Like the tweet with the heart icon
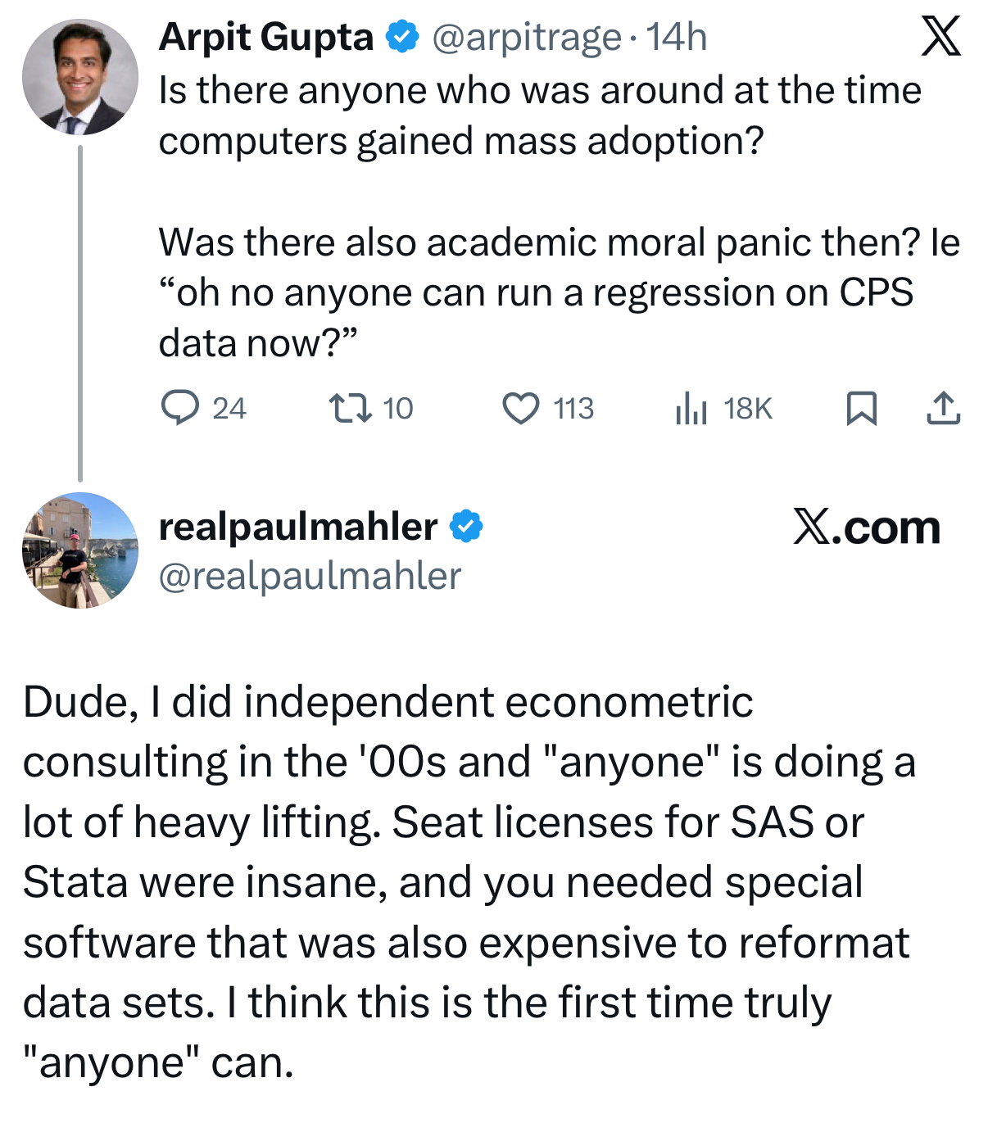The width and height of the screenshot is (988, 1123). pyautogui.click(x=521, y=408)
